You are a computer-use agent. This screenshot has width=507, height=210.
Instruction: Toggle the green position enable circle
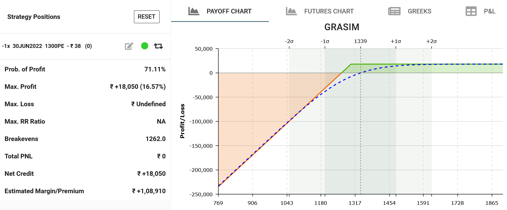point(145,46)
